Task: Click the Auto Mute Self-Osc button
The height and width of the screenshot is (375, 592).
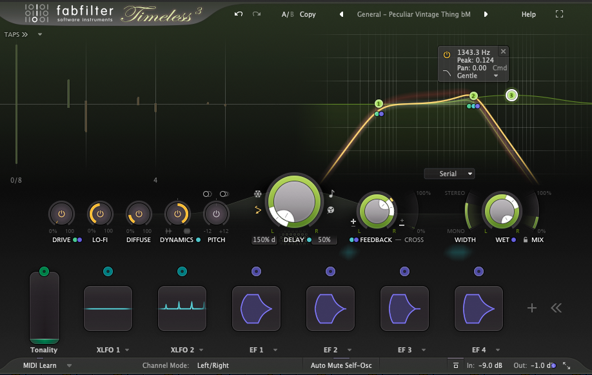Action: tap(341, 365)
